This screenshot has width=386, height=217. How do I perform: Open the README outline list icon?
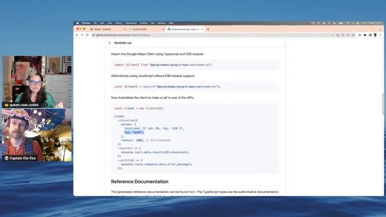[x=110, y=43]
